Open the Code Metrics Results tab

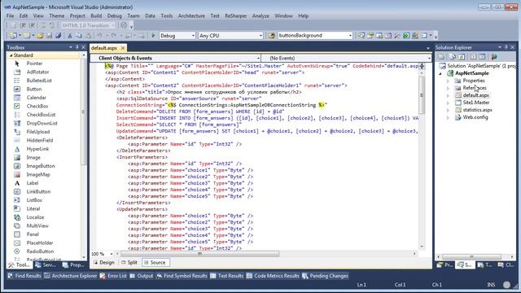pos(273,276)
